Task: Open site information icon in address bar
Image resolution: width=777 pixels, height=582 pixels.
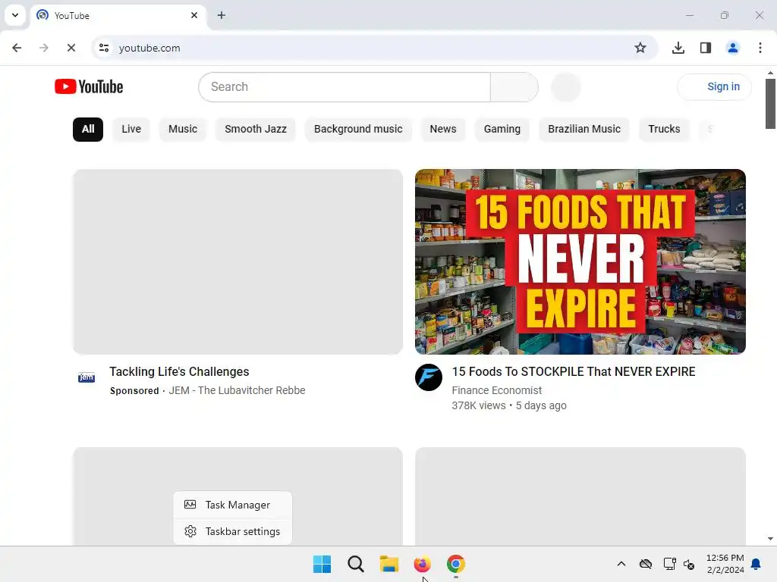Action: [x=104, y=48]
